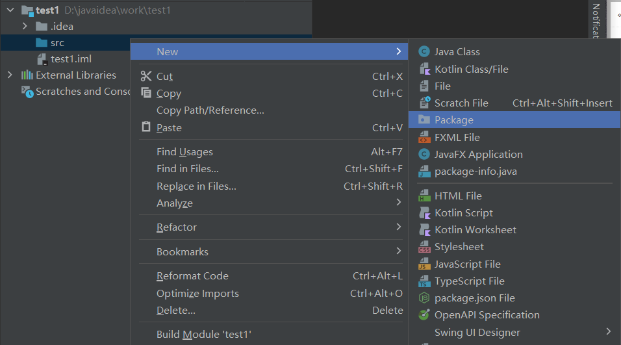Select Find in Files menu entry
The height and width of the screenshot is (345, 621).
coord(188,169)
